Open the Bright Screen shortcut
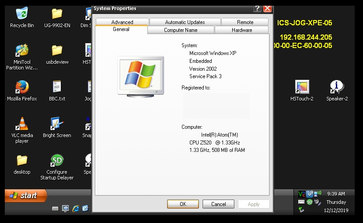363x223 pixels. [57, 124]
